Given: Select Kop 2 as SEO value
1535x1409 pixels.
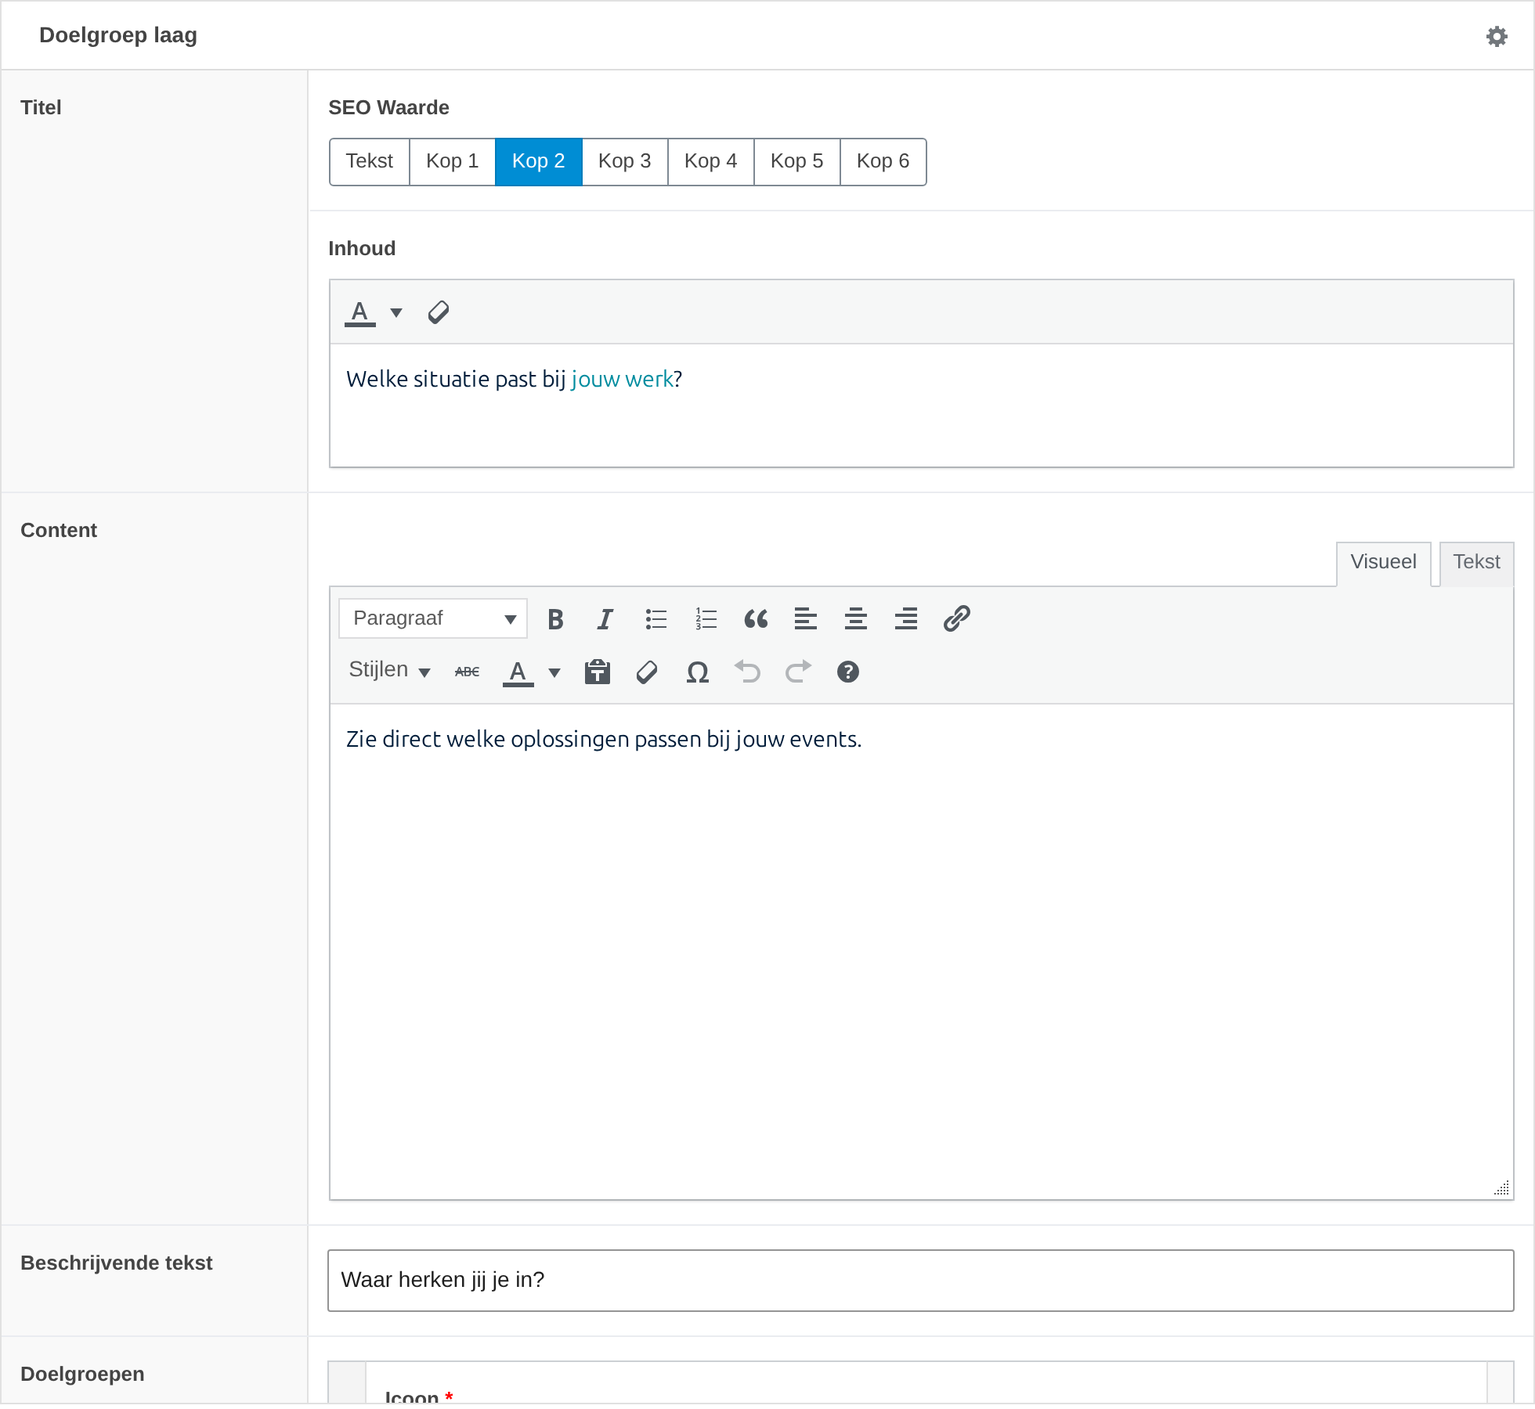Looking at the screenshot, I should 539,162.
